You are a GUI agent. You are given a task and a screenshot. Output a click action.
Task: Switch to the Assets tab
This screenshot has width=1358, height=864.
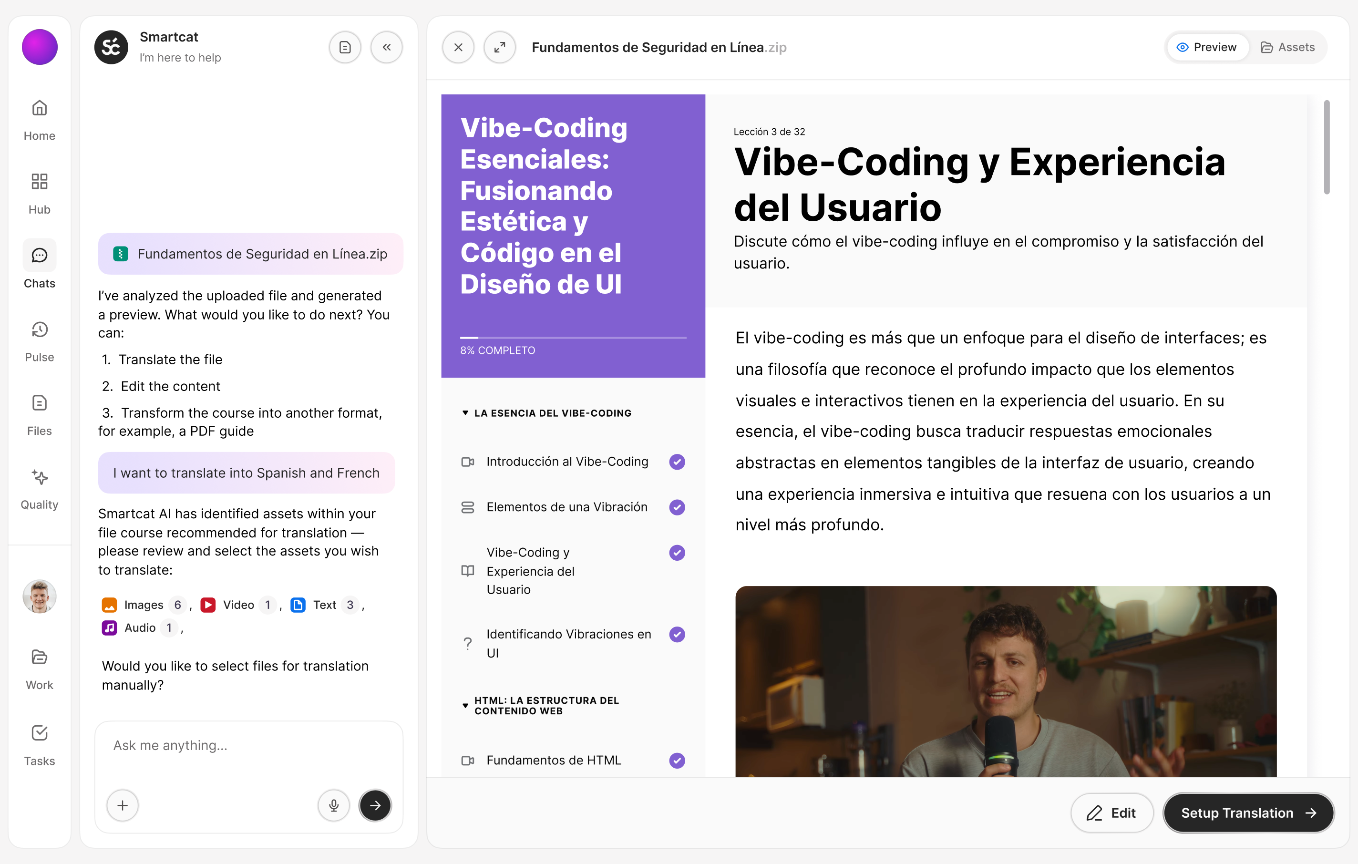1287,47
